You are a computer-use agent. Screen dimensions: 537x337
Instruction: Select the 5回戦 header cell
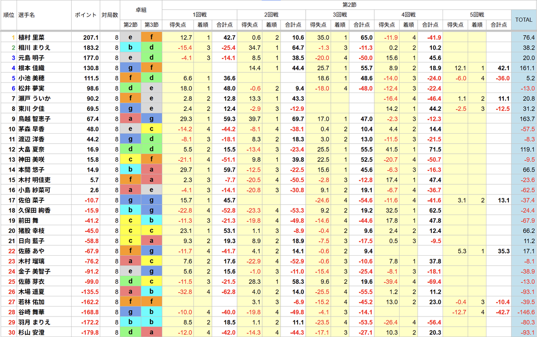click(477, 15)
